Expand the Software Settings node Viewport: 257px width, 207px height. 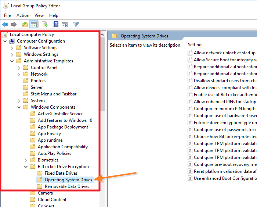pos(12,48)
